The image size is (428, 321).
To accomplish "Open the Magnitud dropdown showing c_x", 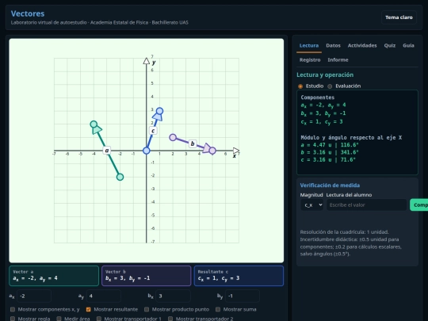I will 311,205.
